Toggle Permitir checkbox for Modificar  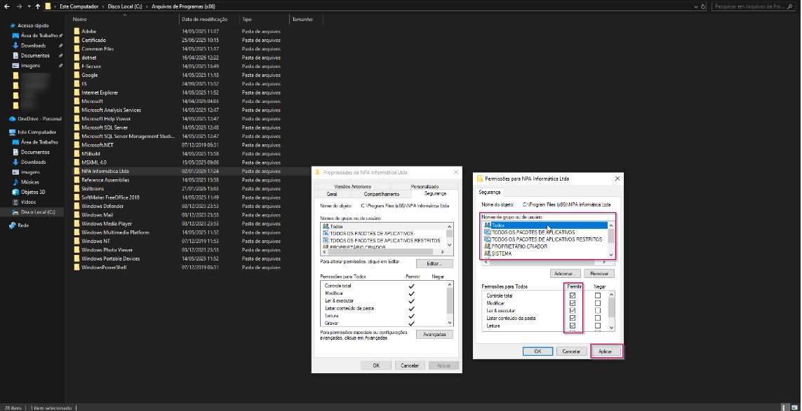[573, 303]
